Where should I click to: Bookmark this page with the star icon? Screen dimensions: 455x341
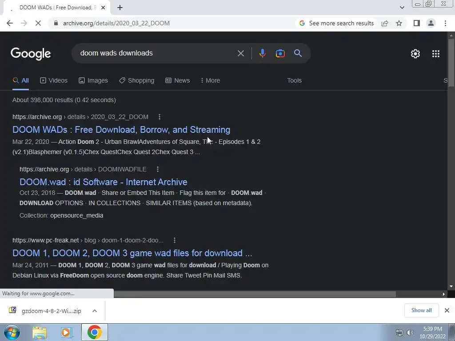(x=399, y=23)
